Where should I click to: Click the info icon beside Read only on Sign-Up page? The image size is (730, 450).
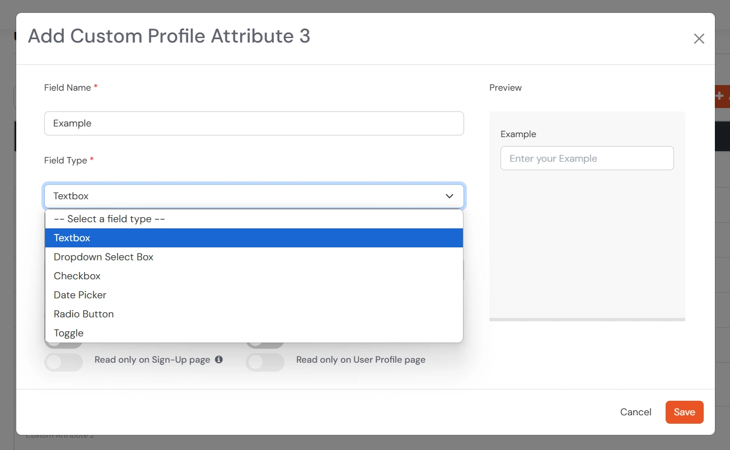click(219, 360)
